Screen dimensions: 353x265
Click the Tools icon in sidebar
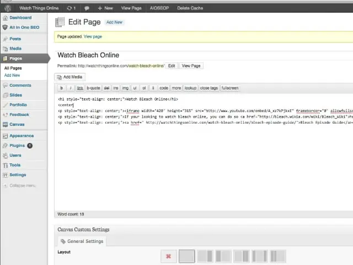(x=5, y=166)
